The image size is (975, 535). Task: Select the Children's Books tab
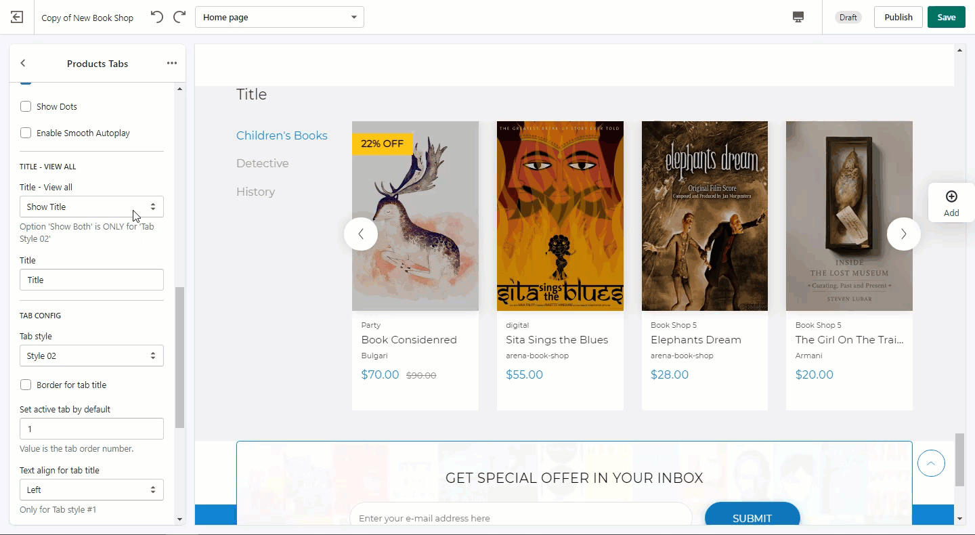tap(282, 135)
